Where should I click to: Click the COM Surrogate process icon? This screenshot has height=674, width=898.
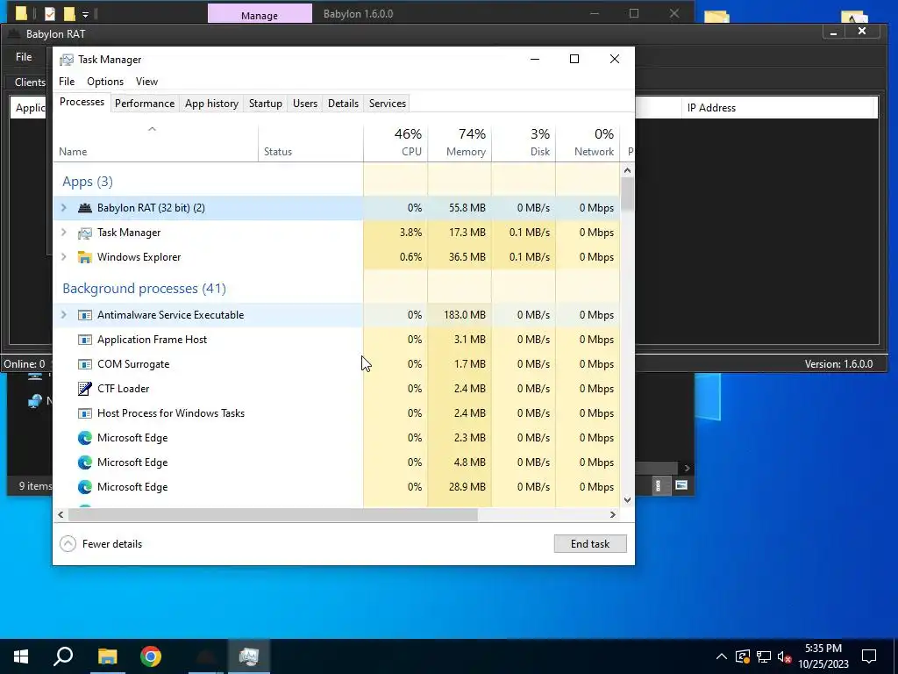coord(85,364)
